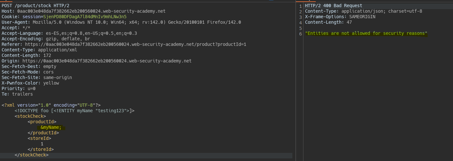Click line number 1 in response gutter
The height and width of the screenshot is (161, 453).
point(300,6)
